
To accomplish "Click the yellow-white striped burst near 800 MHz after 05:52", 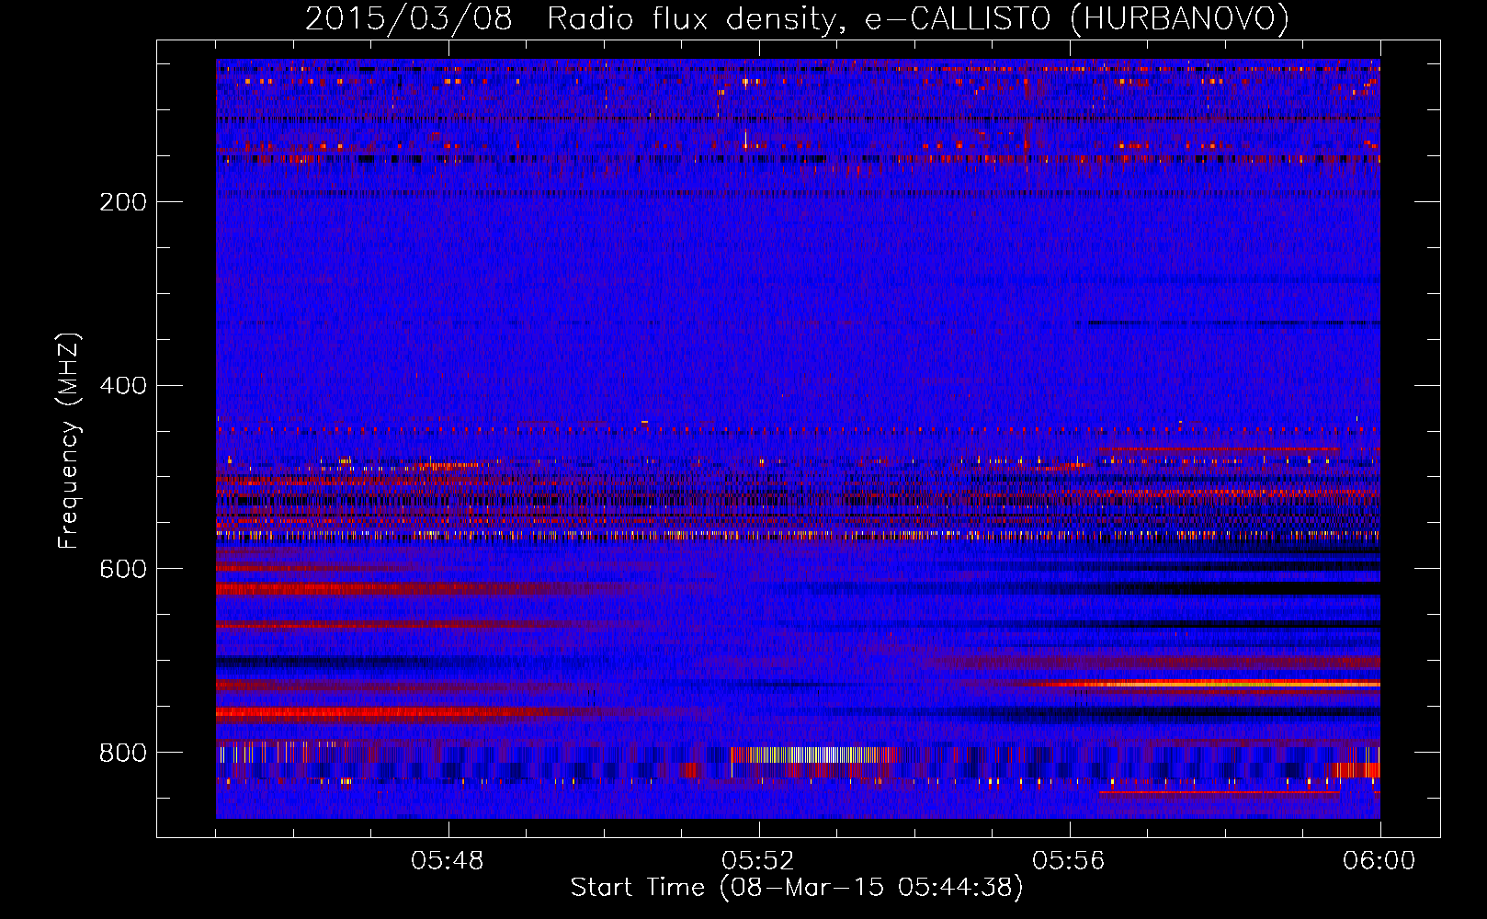I will coord(812,754).
